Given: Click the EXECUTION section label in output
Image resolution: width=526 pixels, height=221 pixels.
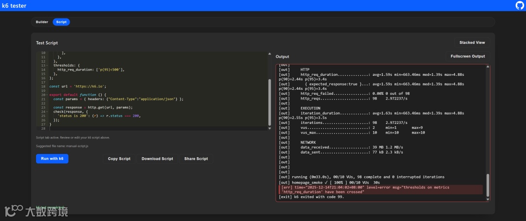Looking at the screenshot, I should [310, 108].
